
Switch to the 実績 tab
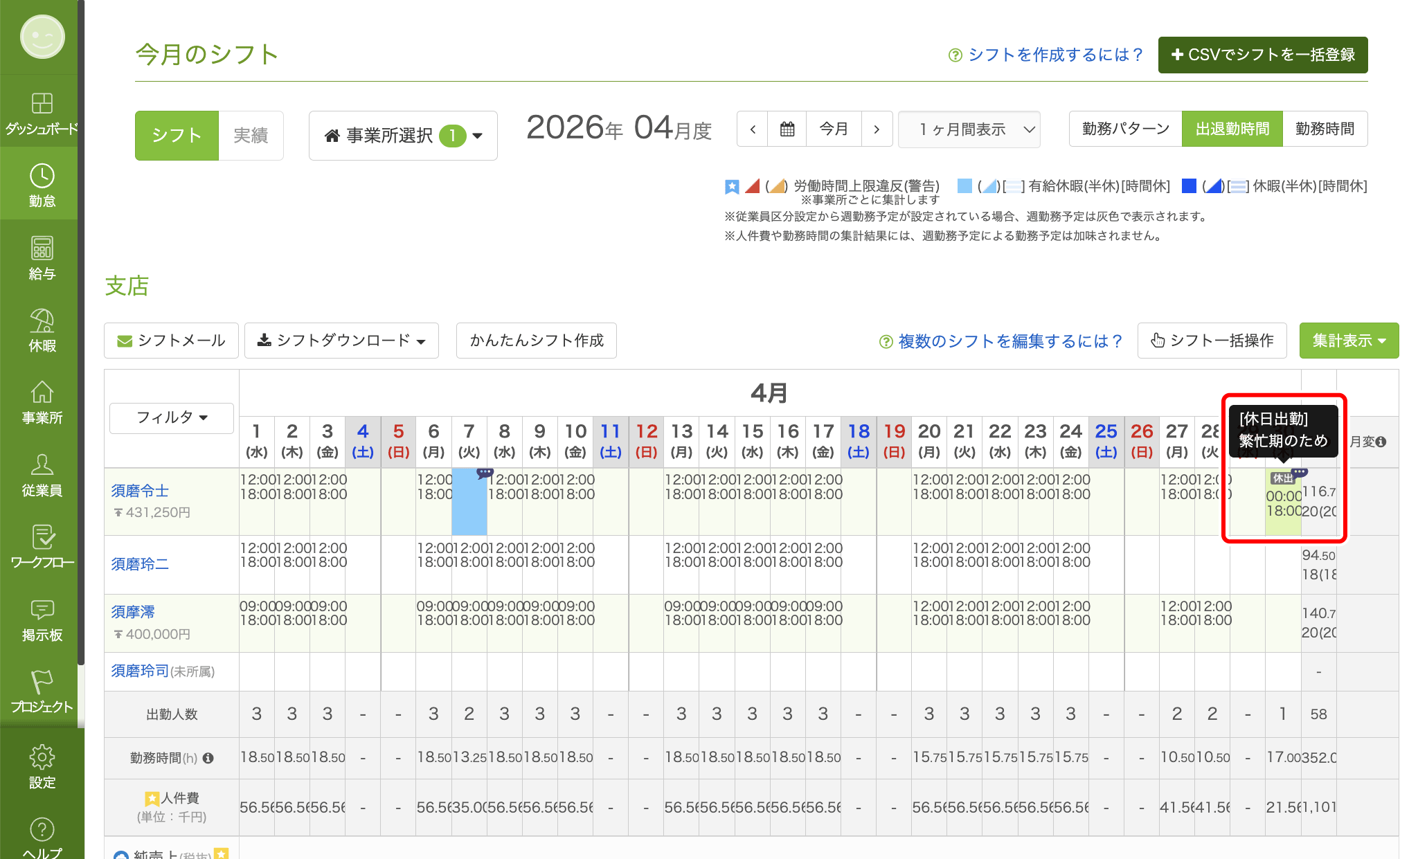point(251,136)
